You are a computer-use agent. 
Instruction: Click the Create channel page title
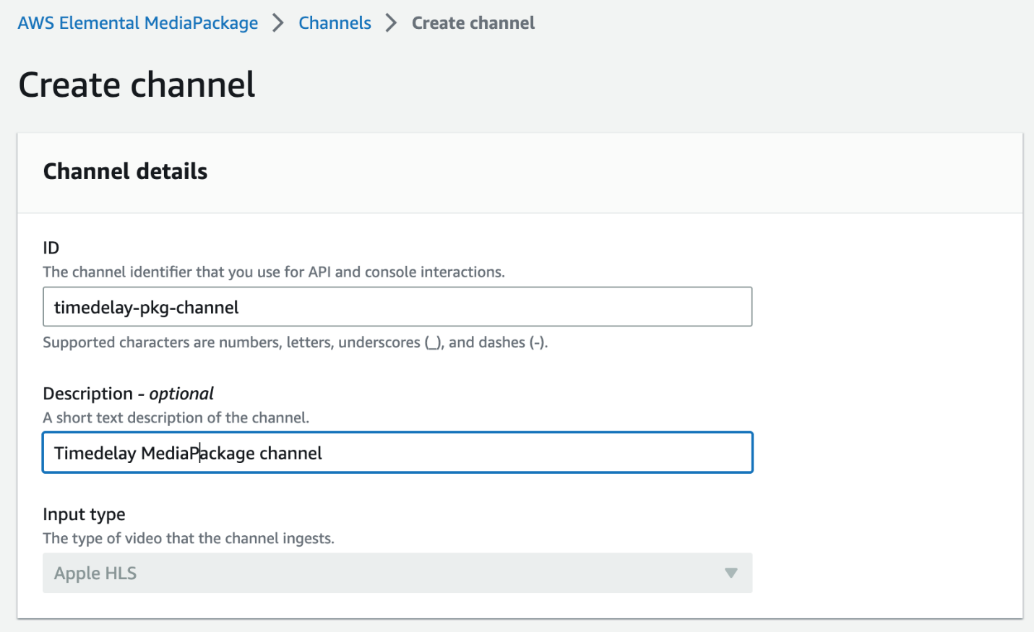pos(137,85)
